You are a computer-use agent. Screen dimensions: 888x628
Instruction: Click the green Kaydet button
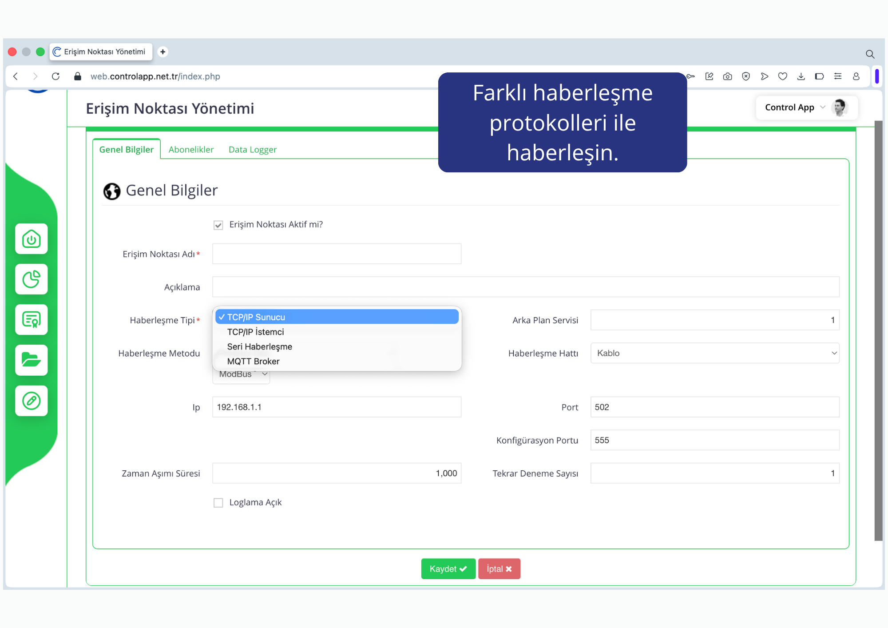click(x=448, y=569)
